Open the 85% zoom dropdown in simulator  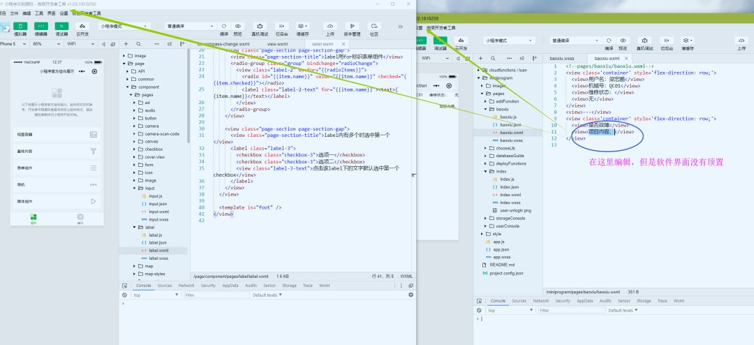[45, 44]
